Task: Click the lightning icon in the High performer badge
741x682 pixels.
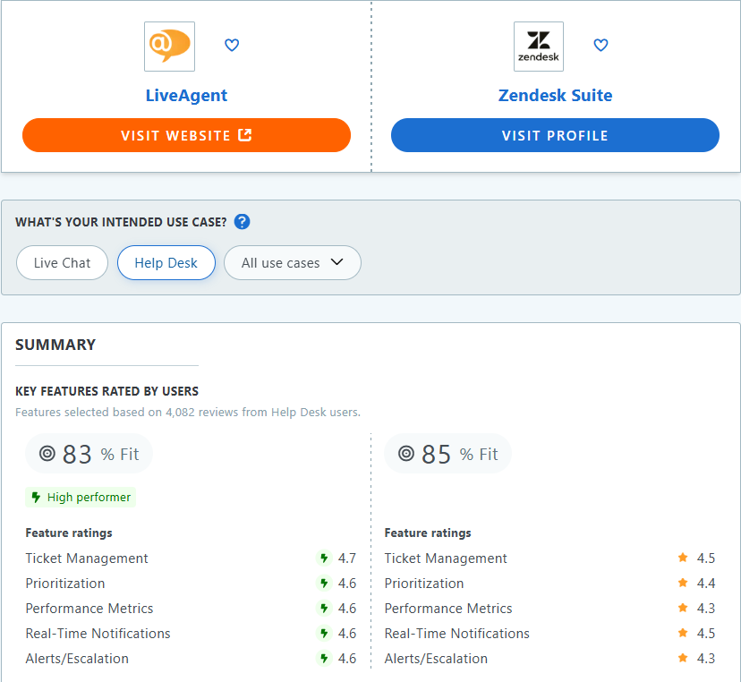Action: [36, 497]
